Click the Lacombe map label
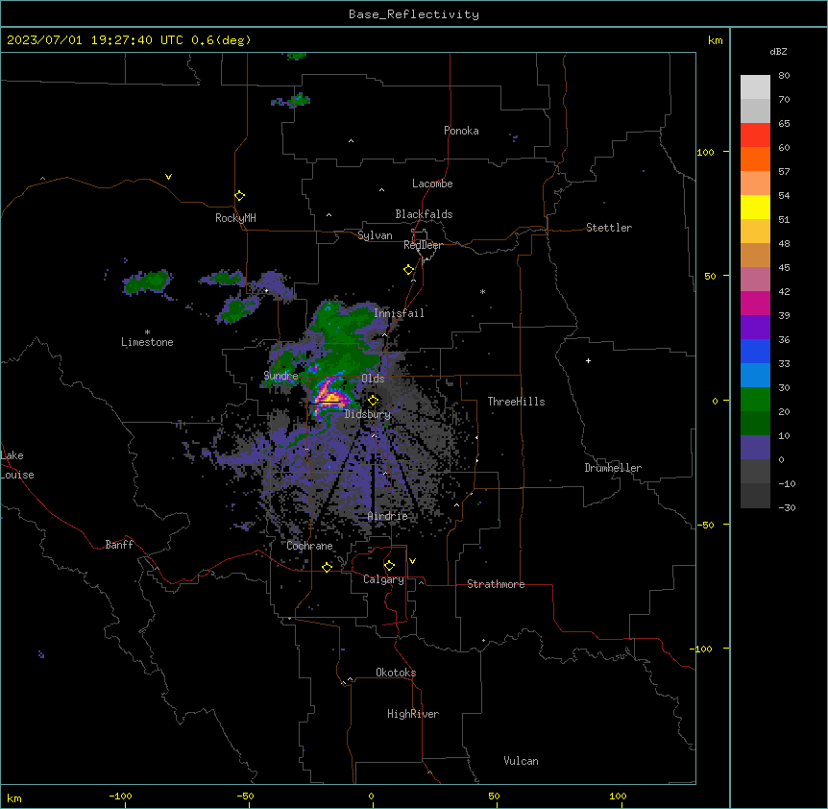Image resolution: width=828 pixels, height=809 pixels. tap(432, 184)
